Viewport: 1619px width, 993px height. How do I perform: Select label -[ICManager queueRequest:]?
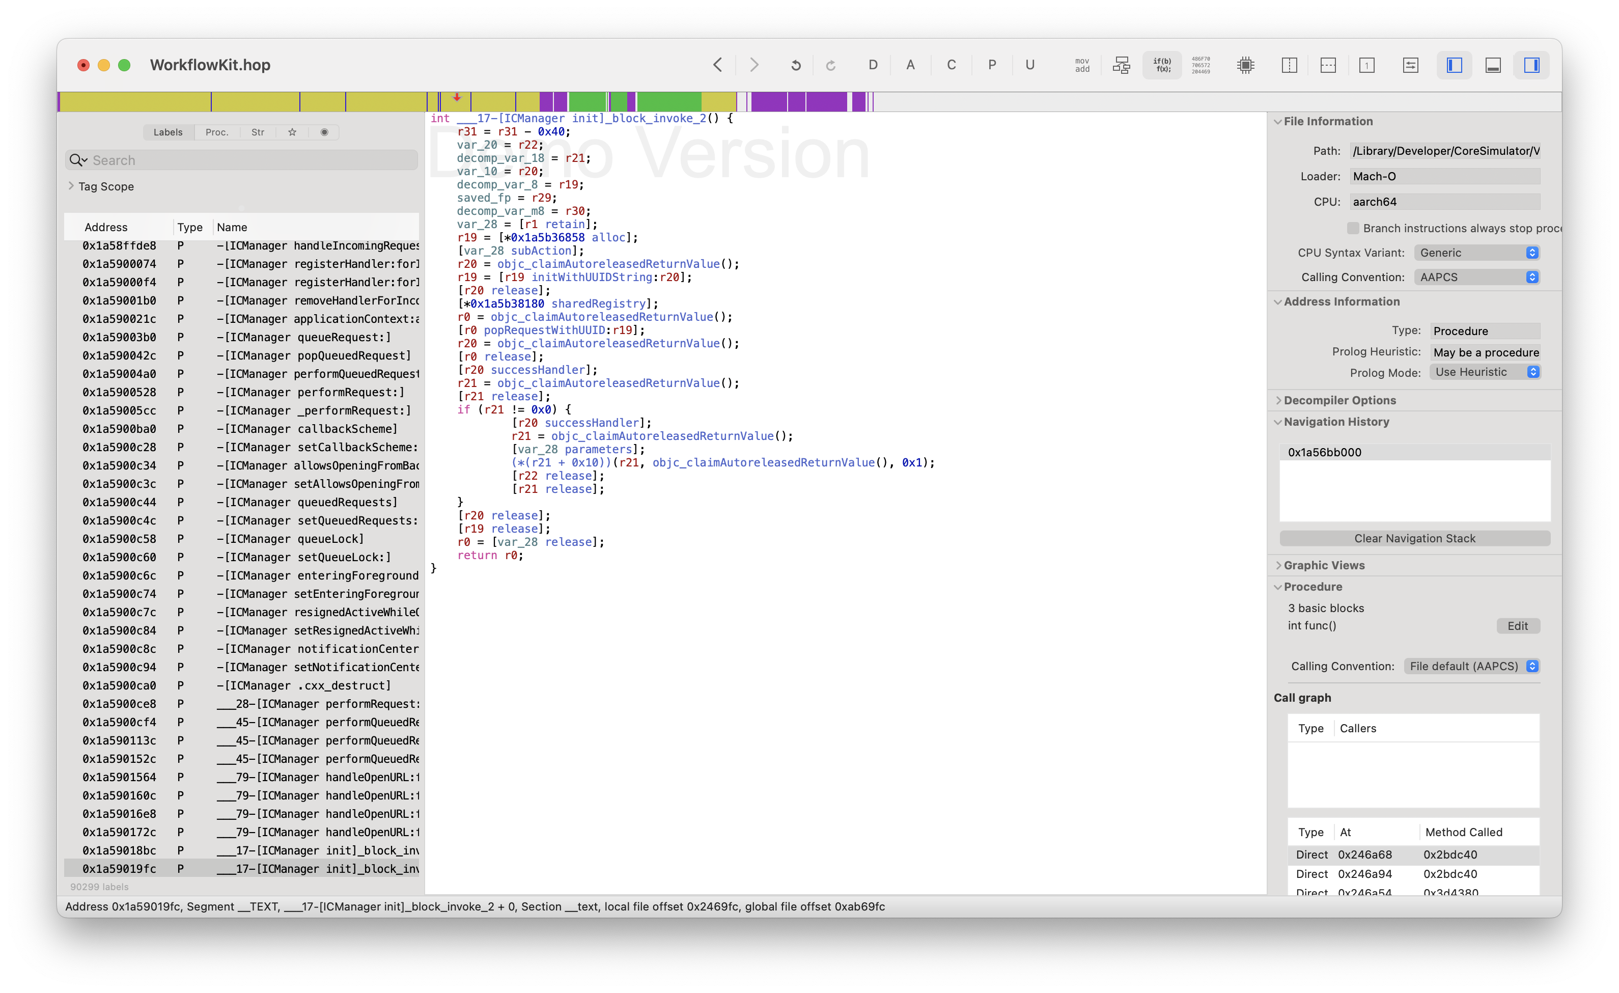241,337
